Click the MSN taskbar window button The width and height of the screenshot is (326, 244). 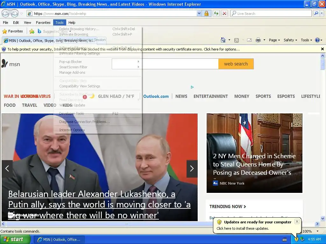(59, 240)
